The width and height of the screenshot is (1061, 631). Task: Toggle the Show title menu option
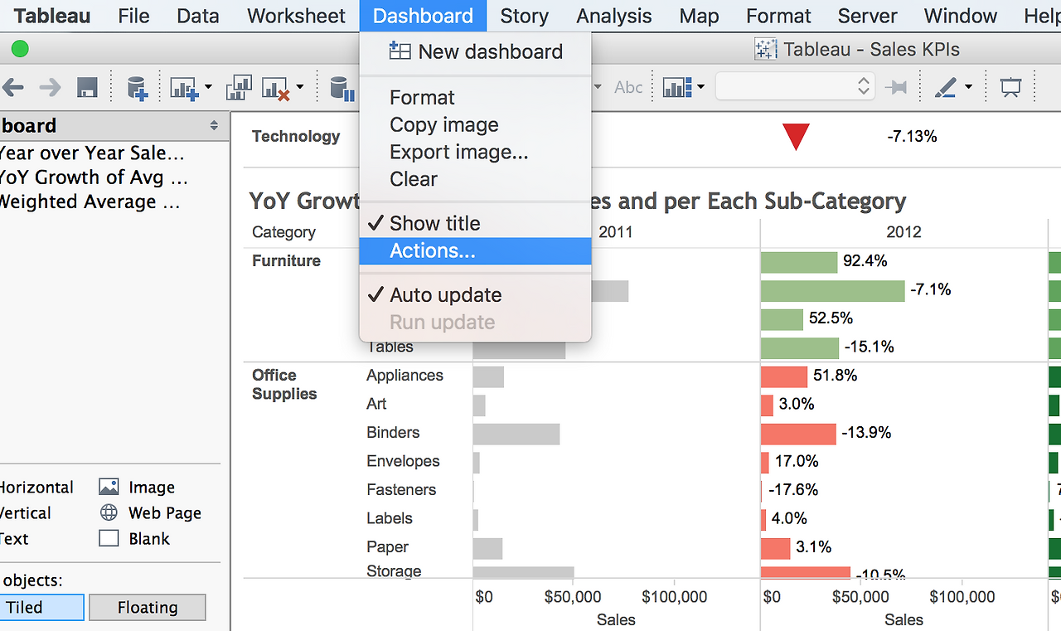(476, 223)
